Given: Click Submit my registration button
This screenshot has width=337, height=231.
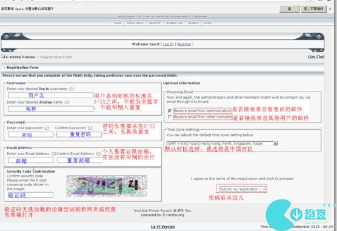Looking at the screenshot, I should coord(242,189).
